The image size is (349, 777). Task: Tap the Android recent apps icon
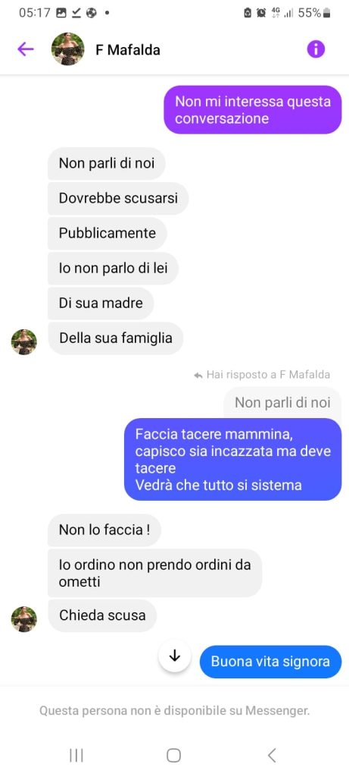coord(76,755)
